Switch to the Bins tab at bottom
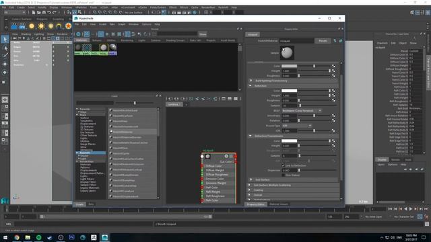Viewport: 431px width, 242px height. click(91, 204)
